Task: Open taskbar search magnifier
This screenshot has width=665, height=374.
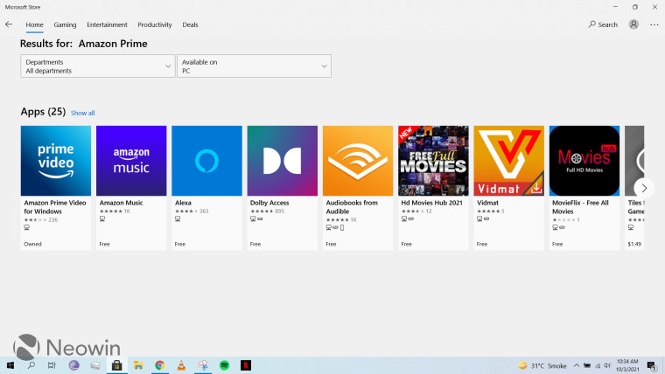Action: [31, 365]
